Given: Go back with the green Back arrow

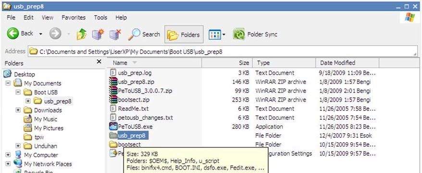Looking at the screenshot, I should (13, 34).
